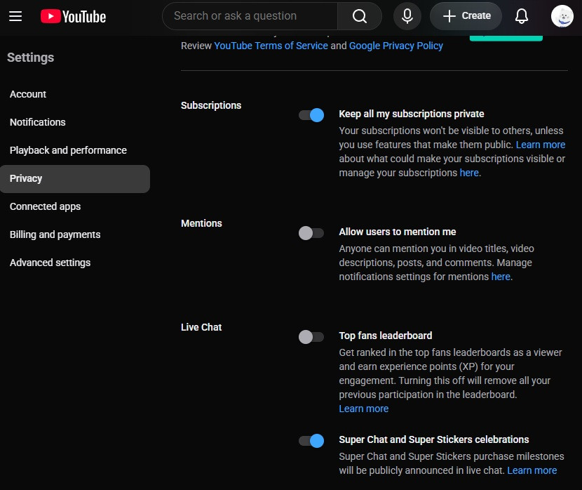Turn on Top fans leaderboard
The width and height of the screenshot is (582, 490).
tap(311, 337)
